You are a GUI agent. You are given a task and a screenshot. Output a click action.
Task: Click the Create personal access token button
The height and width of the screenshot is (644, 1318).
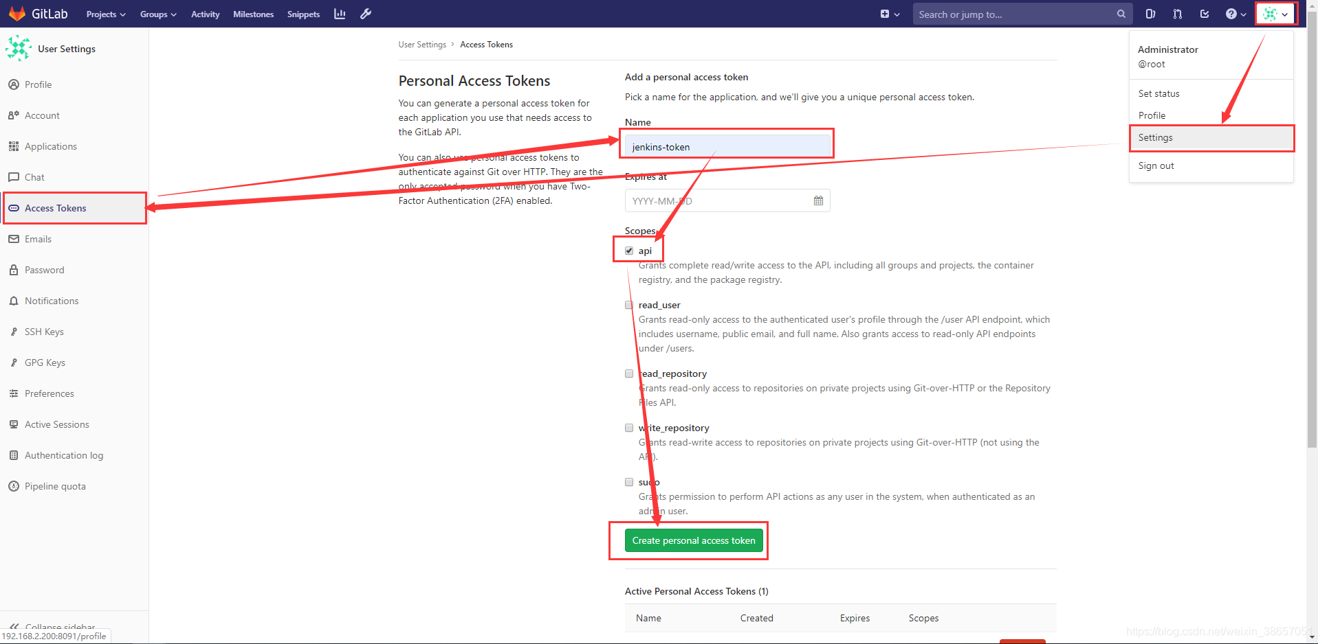(694, 540)
